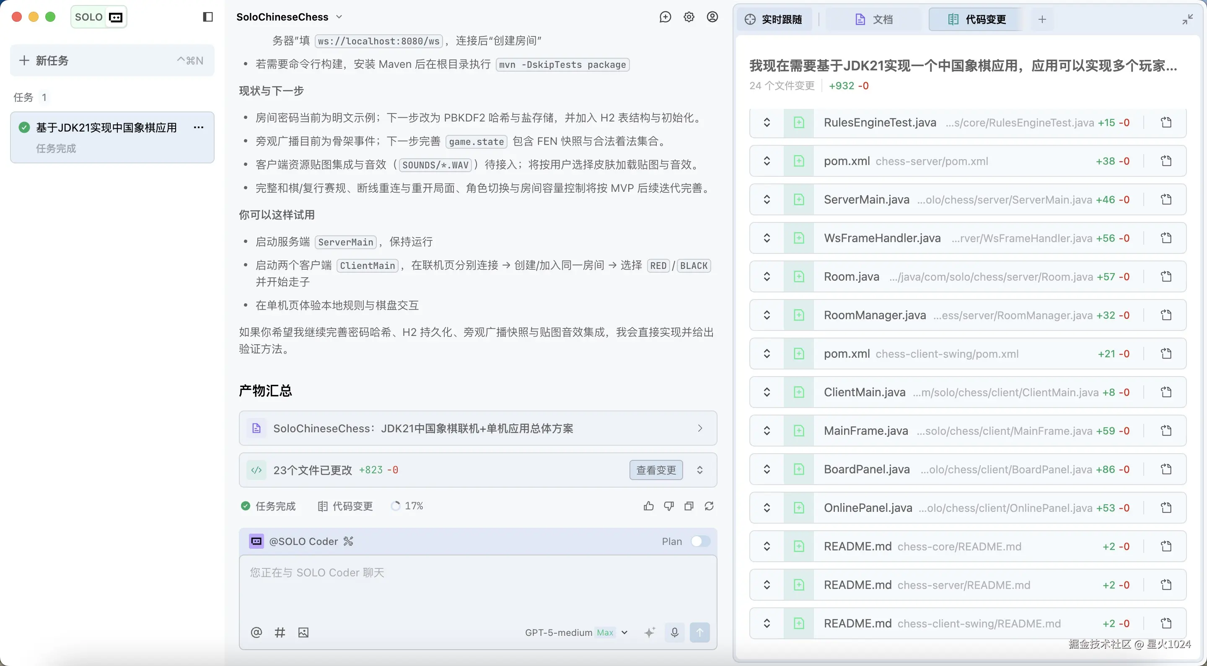Expand the Room.java diff row
Screen dimensions: 1207x666
767,277
